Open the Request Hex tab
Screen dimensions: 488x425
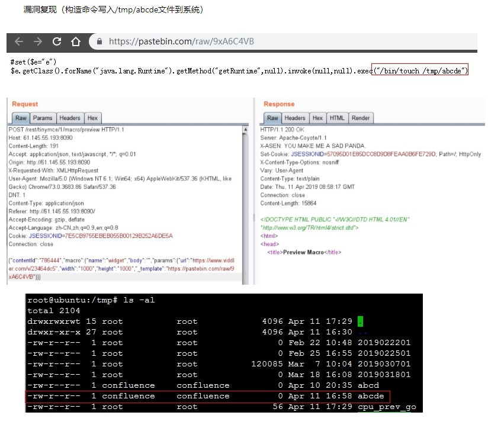(92, 118)
